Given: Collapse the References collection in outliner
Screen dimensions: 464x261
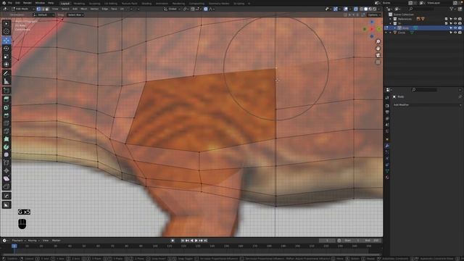Looking at the screenshot, I should (390, 19).
